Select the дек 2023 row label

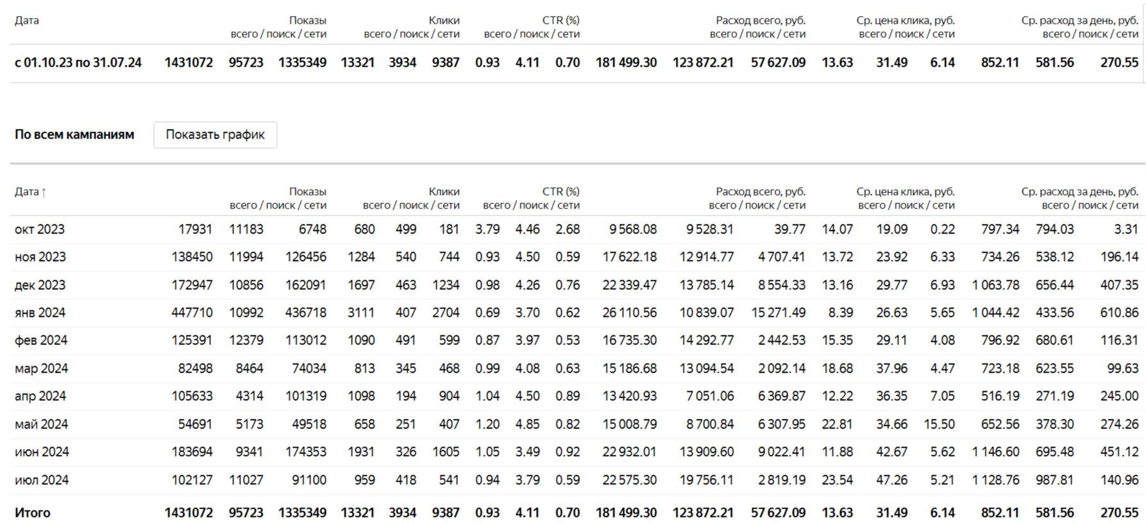[x=40, y=285]
